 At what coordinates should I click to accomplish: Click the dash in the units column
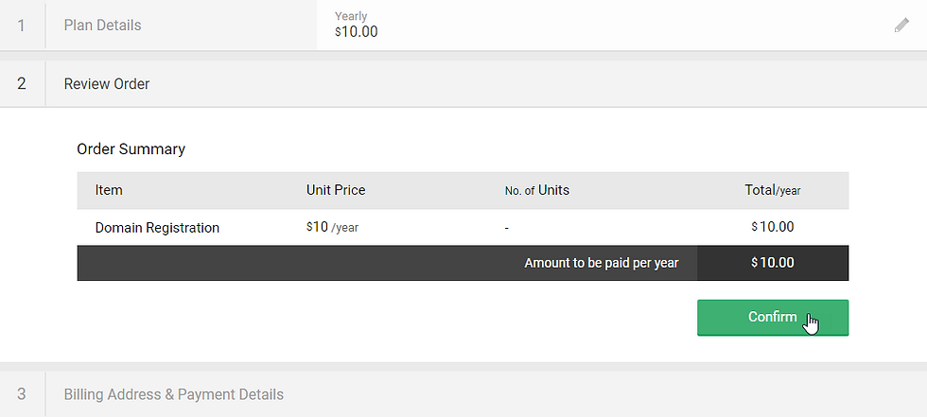507,228
